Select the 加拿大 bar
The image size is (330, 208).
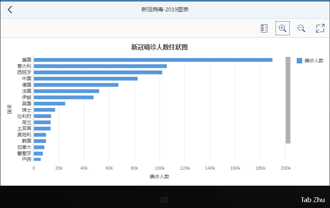39,147
